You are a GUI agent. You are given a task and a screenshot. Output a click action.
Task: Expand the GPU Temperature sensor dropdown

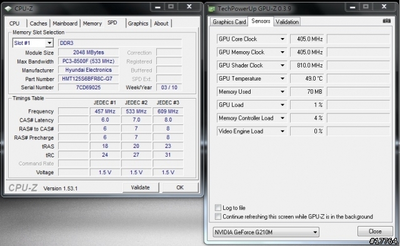coord(282,79)
